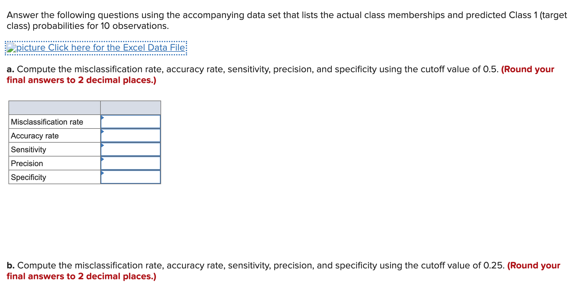Click the Misclassification rate row label
Screen dimensions: 588x288
pyautogui.click(x=47, y=122)
